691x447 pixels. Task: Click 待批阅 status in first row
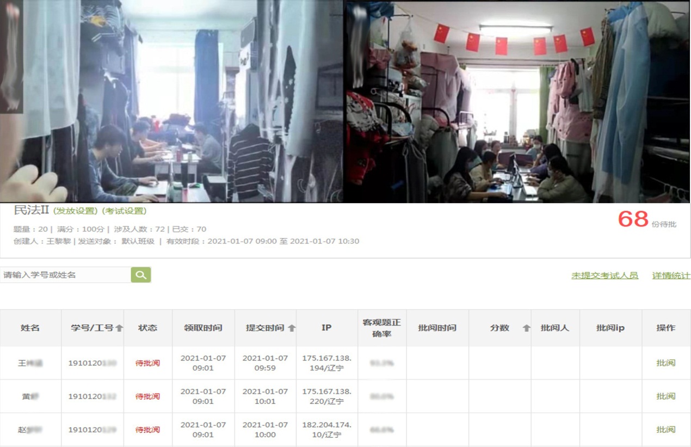click(147, 363)
